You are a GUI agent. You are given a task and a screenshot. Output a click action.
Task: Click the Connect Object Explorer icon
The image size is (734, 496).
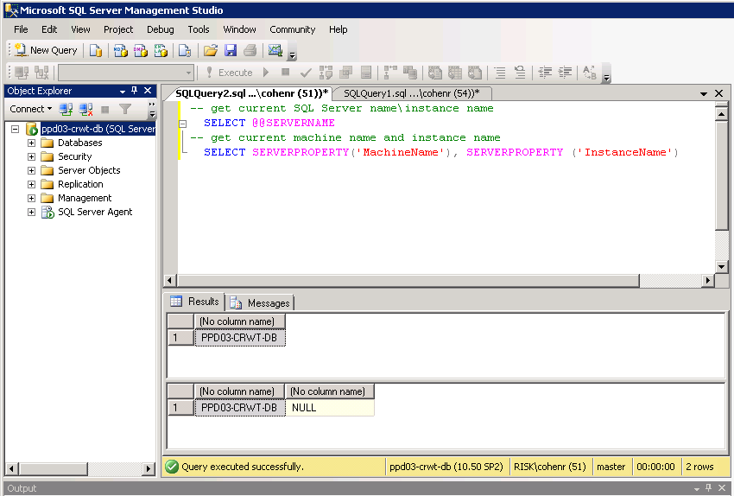click(x=66, y=109)
